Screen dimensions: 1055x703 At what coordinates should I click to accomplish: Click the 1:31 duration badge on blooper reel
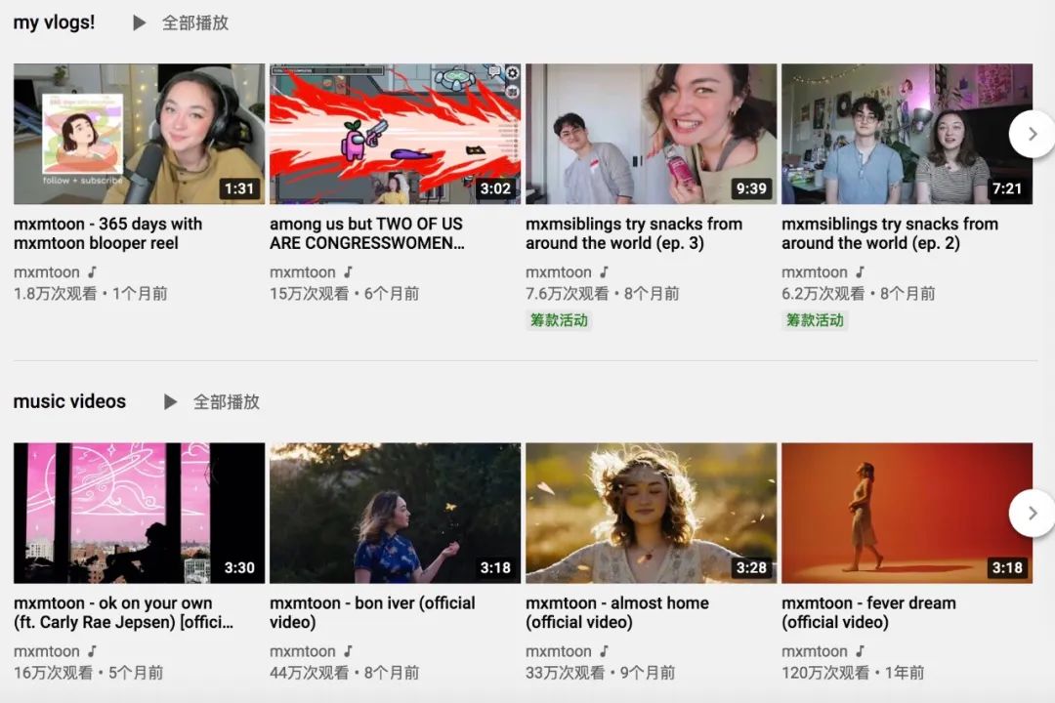pyautogui.click(x=239, y=188)
